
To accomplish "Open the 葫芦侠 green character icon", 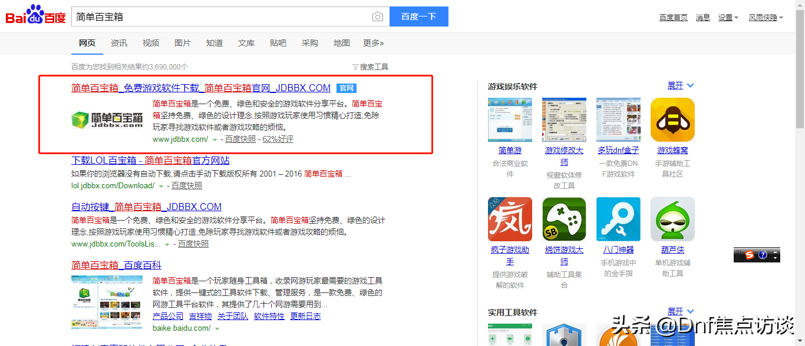I will (x=672, y=219).
